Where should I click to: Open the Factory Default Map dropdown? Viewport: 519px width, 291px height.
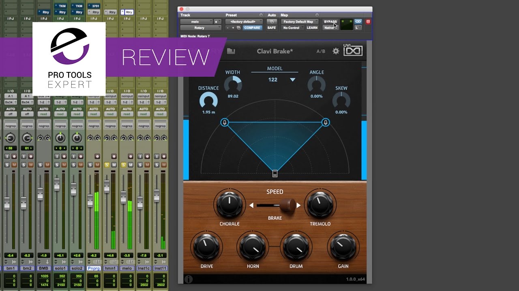point(300,21)
